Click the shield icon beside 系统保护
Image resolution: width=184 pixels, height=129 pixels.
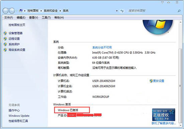pos(5,44)
